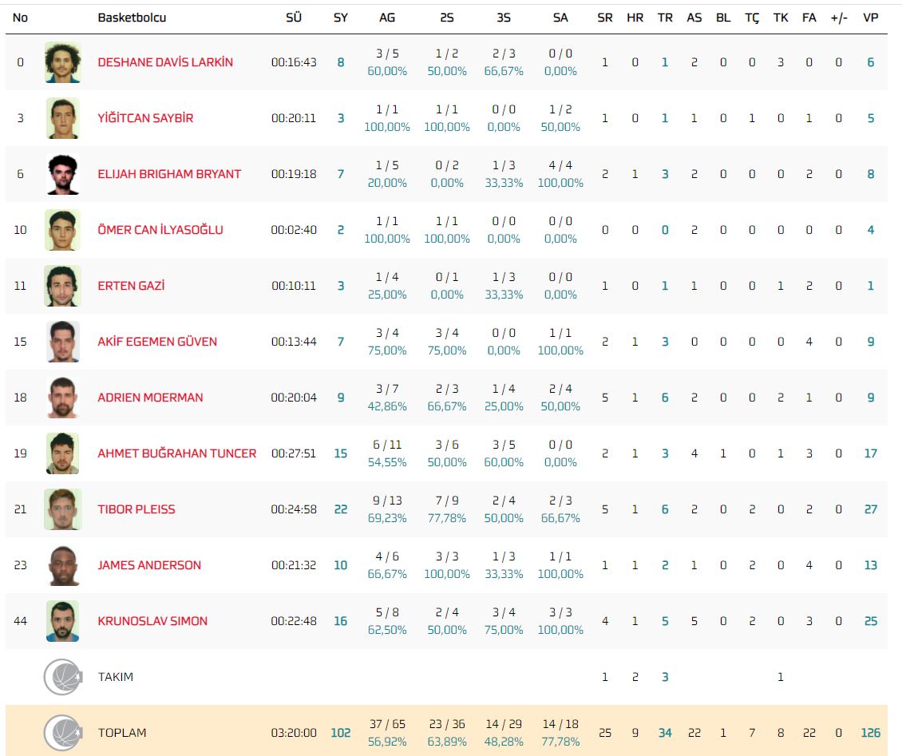Click the basketball icon in TOPLAM row
The image size is (902, 756).
tap(62, 733)
